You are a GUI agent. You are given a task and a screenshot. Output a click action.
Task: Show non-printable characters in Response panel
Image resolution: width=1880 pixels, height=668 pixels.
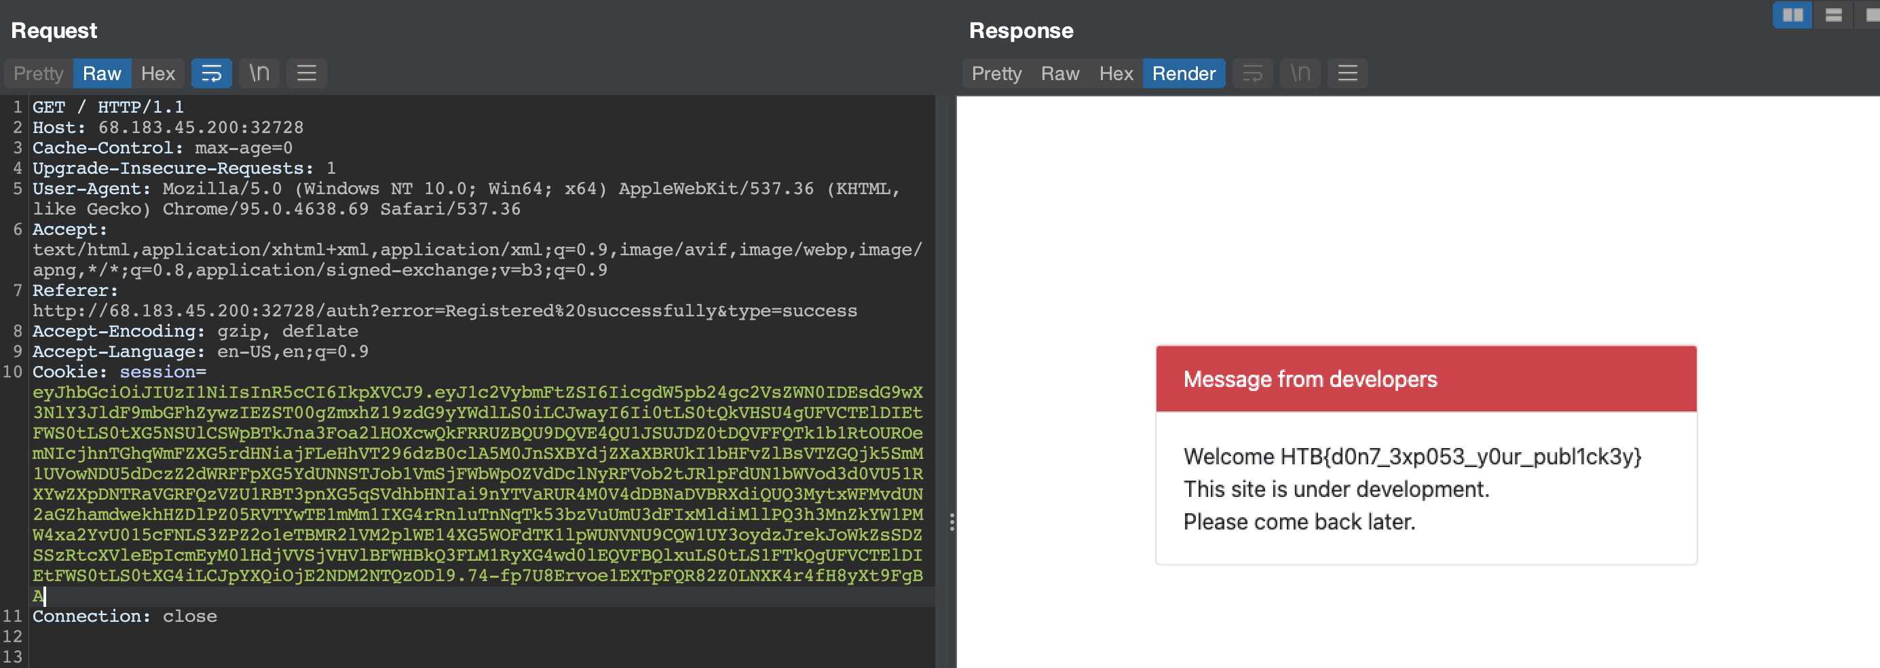(x=1300, y=73)
